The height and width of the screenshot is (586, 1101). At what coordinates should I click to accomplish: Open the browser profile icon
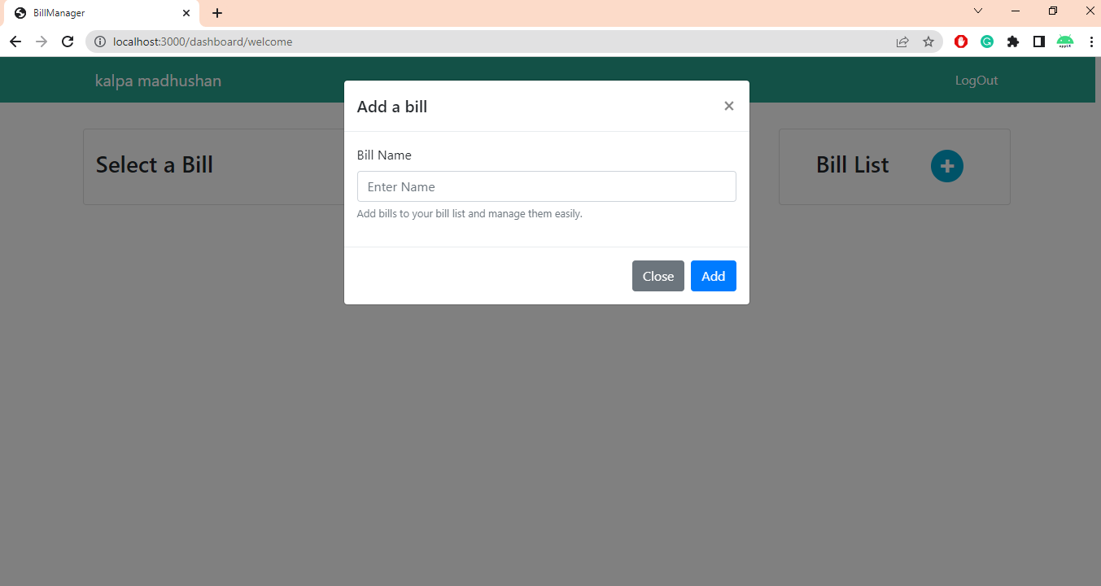(1038, 41)
